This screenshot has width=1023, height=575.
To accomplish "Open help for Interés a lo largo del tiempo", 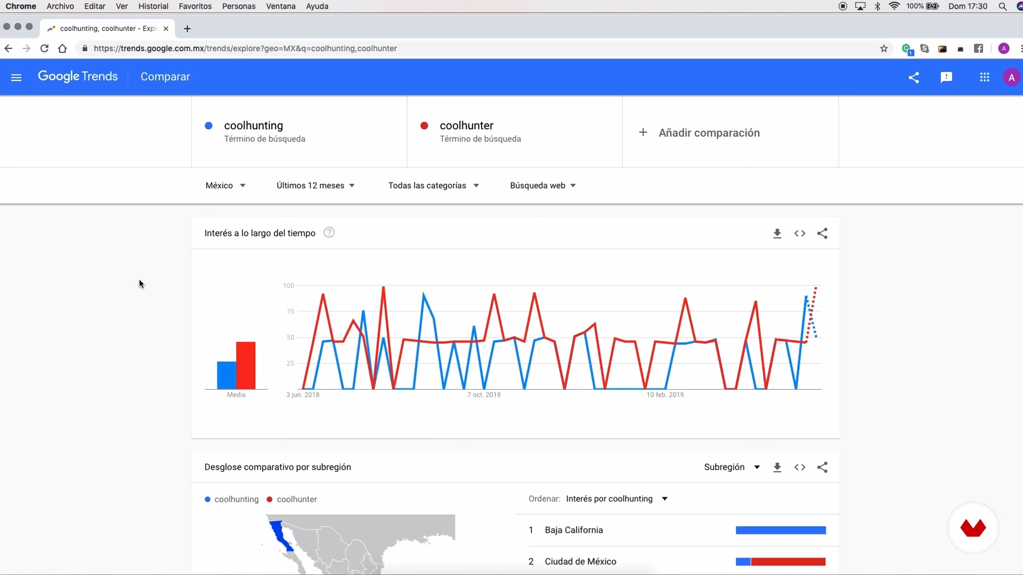I will (329, 233).
